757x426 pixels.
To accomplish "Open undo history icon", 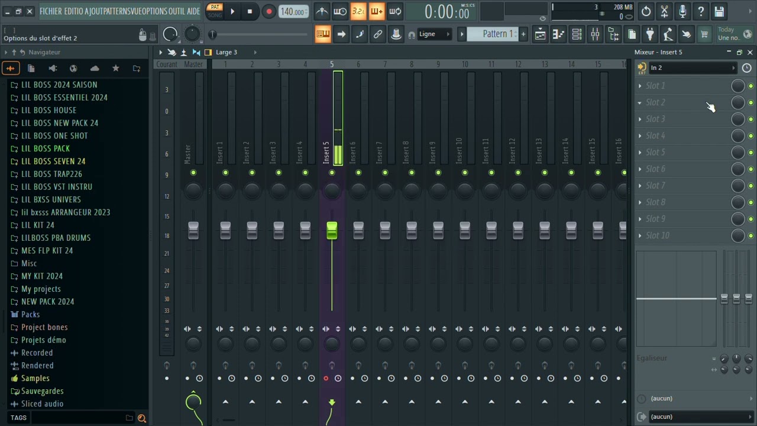I will (646, 11).
